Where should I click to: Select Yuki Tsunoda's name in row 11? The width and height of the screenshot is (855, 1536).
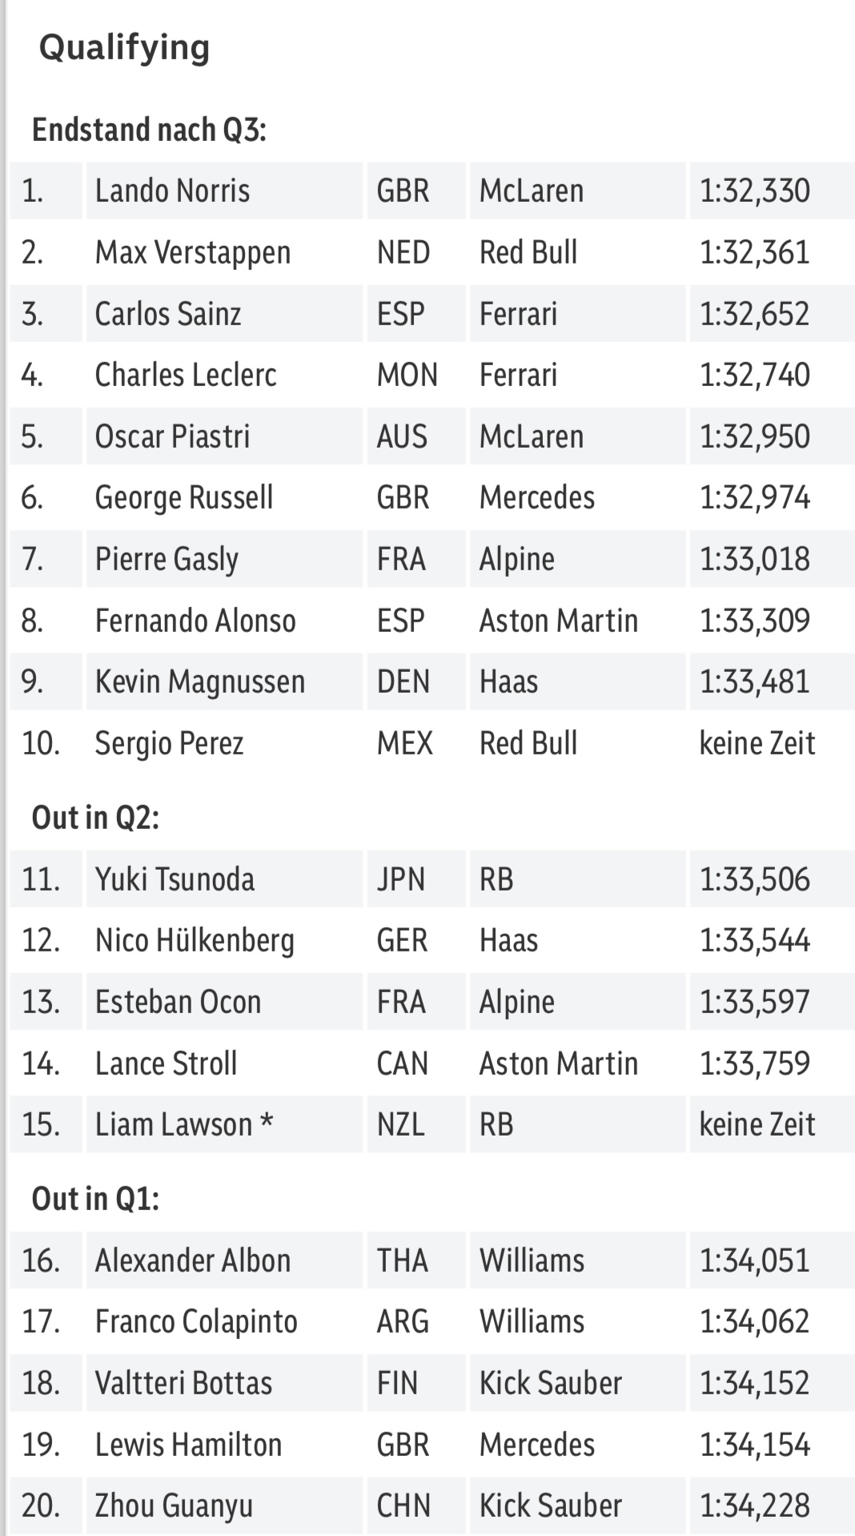(175, 879)
